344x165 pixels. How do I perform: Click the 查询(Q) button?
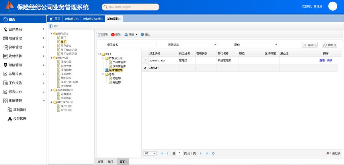(x=310, y=45)
